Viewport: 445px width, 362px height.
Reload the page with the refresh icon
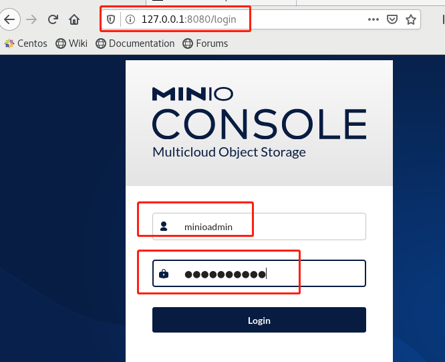point(53,19)
